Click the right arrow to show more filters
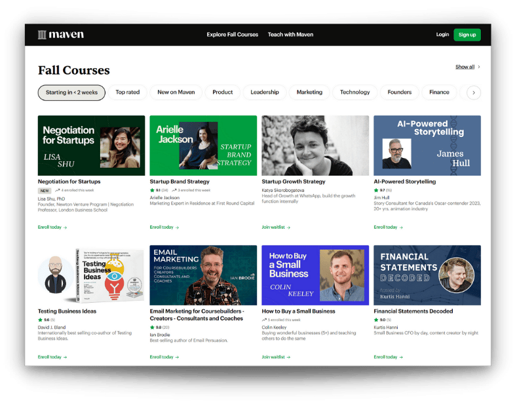 click(x=474, y=92)
